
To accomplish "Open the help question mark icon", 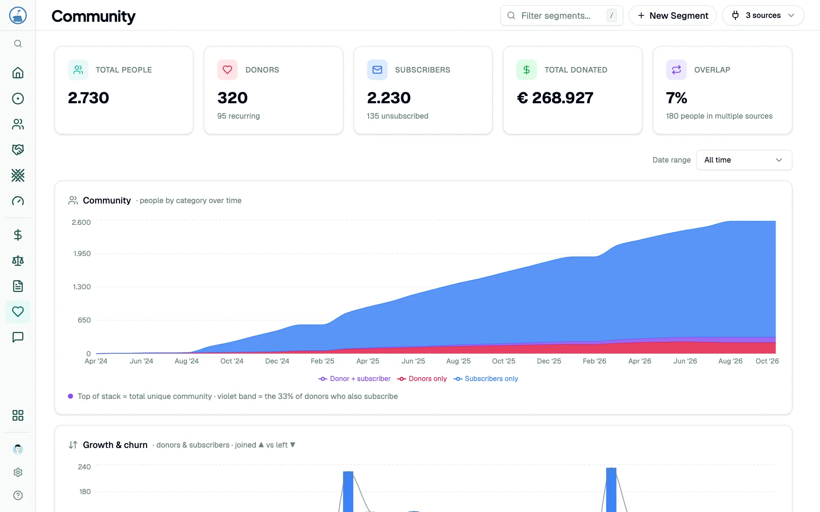I will tap(18, 495).
